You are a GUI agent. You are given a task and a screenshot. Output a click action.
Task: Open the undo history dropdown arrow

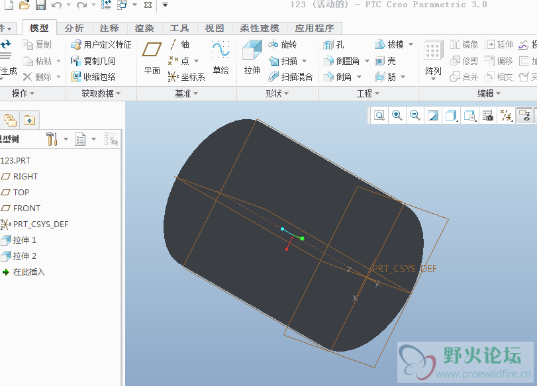68,5
